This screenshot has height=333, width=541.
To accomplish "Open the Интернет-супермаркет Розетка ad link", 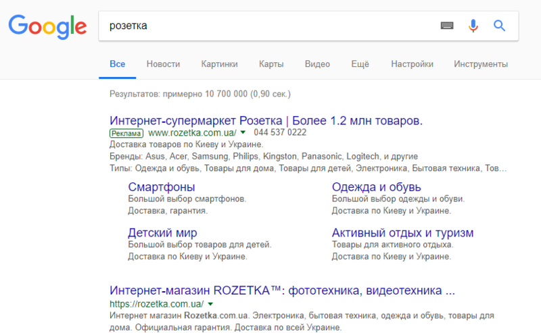I will pos(266,121).
